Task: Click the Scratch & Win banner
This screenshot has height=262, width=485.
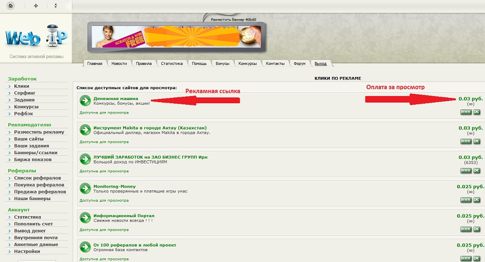Action: 176,37
